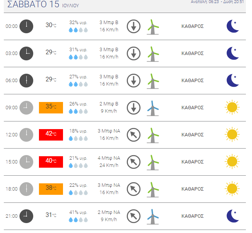This screenshot has height=233, width=252.
Task: Click the wind direction arrow at 12:00
Action: coord(134,135)
